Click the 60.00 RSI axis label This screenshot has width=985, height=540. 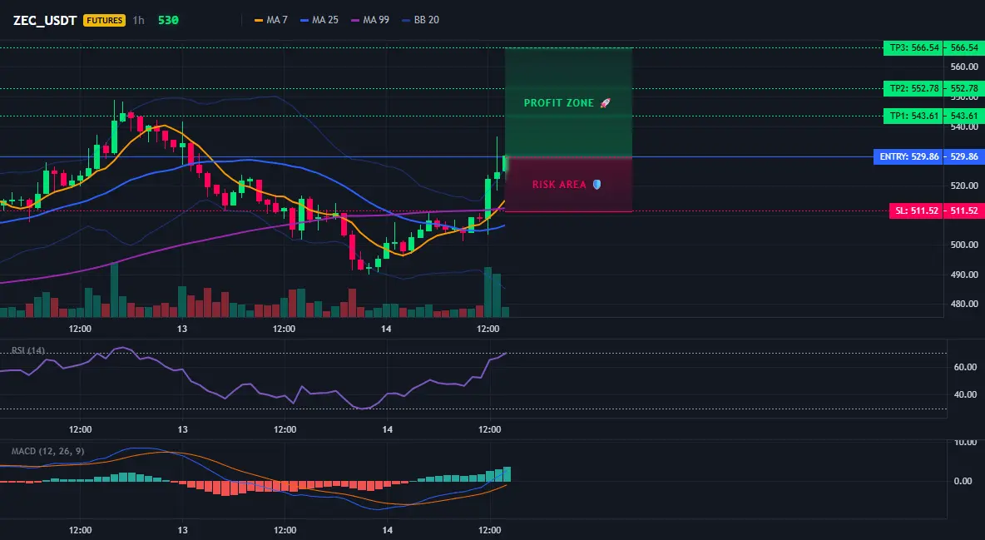pos(966,367)
